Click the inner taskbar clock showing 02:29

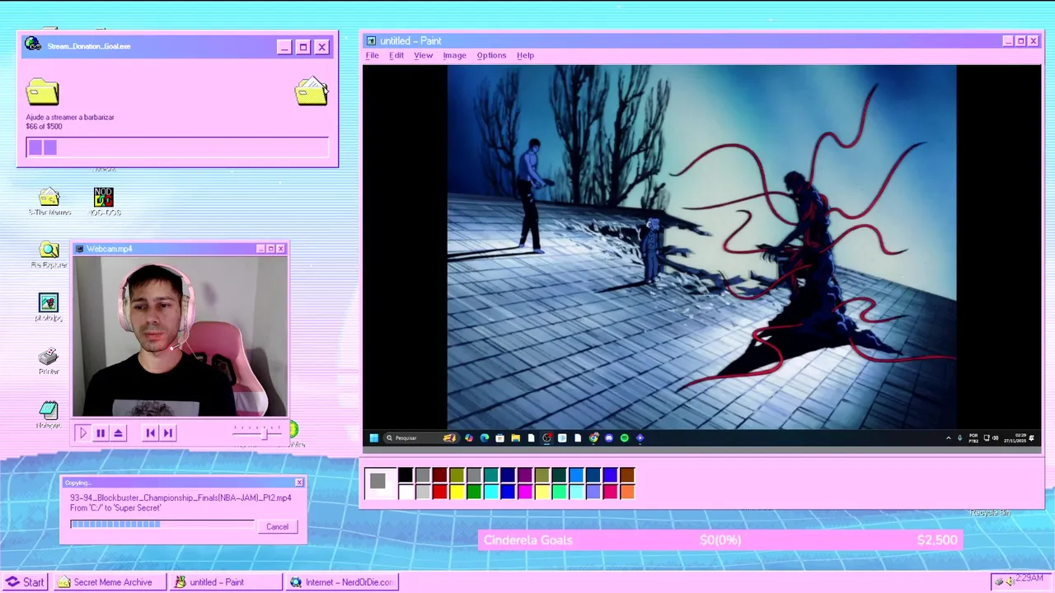[x=1015, y=438]
